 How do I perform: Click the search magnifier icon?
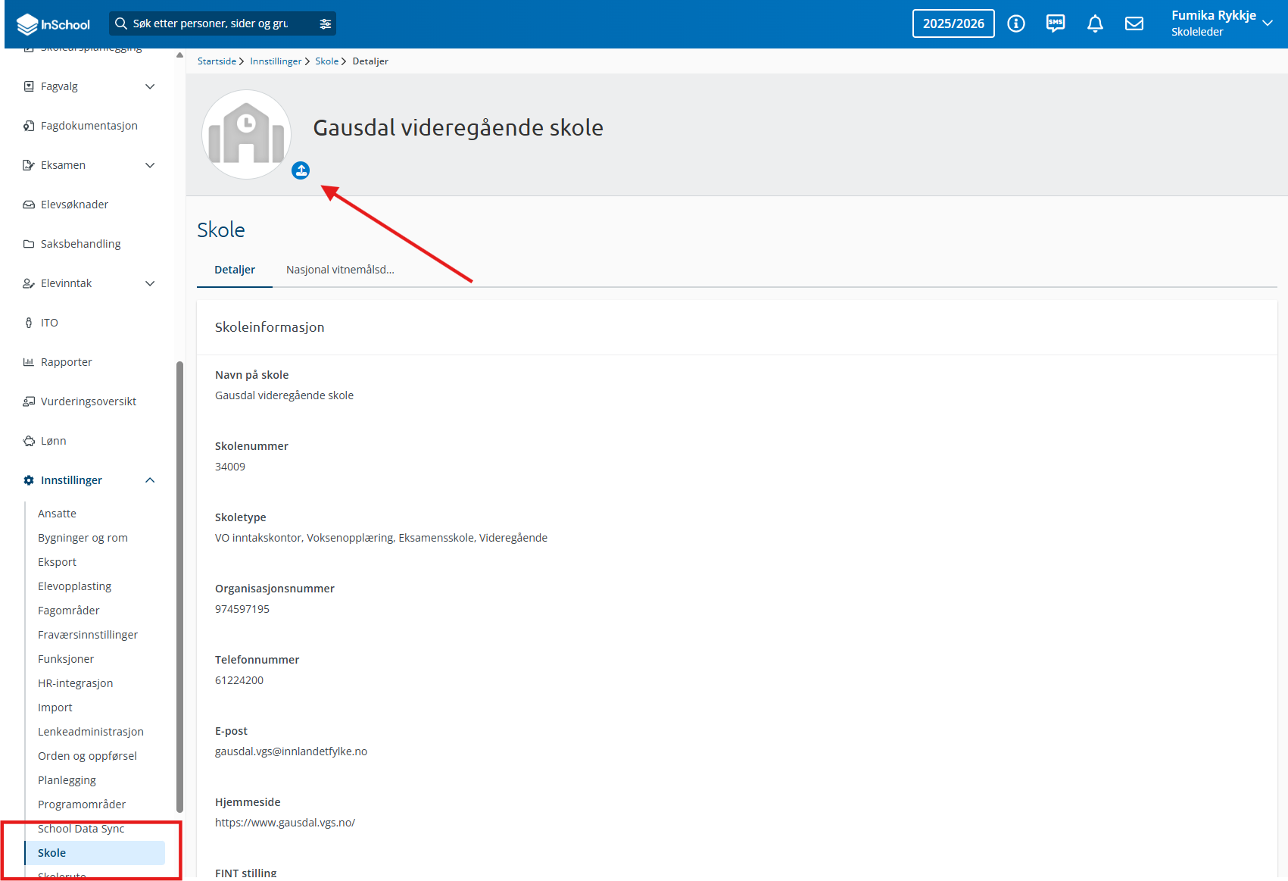pos(121,23)
